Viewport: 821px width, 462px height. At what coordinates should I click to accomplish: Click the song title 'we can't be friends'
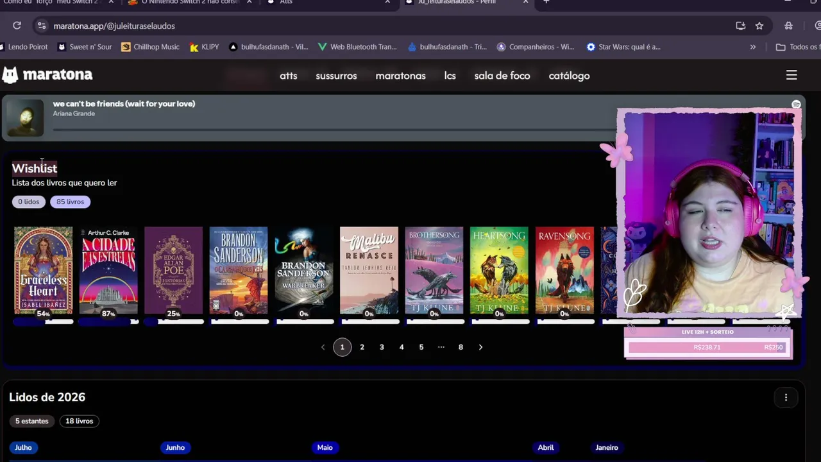[124, 103]
